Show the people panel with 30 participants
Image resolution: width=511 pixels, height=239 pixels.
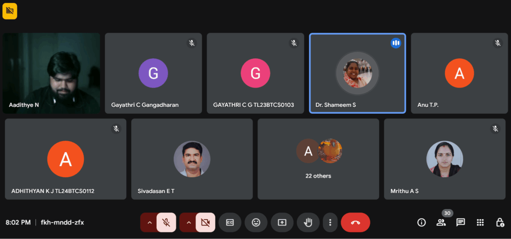(x=441, y=223)
